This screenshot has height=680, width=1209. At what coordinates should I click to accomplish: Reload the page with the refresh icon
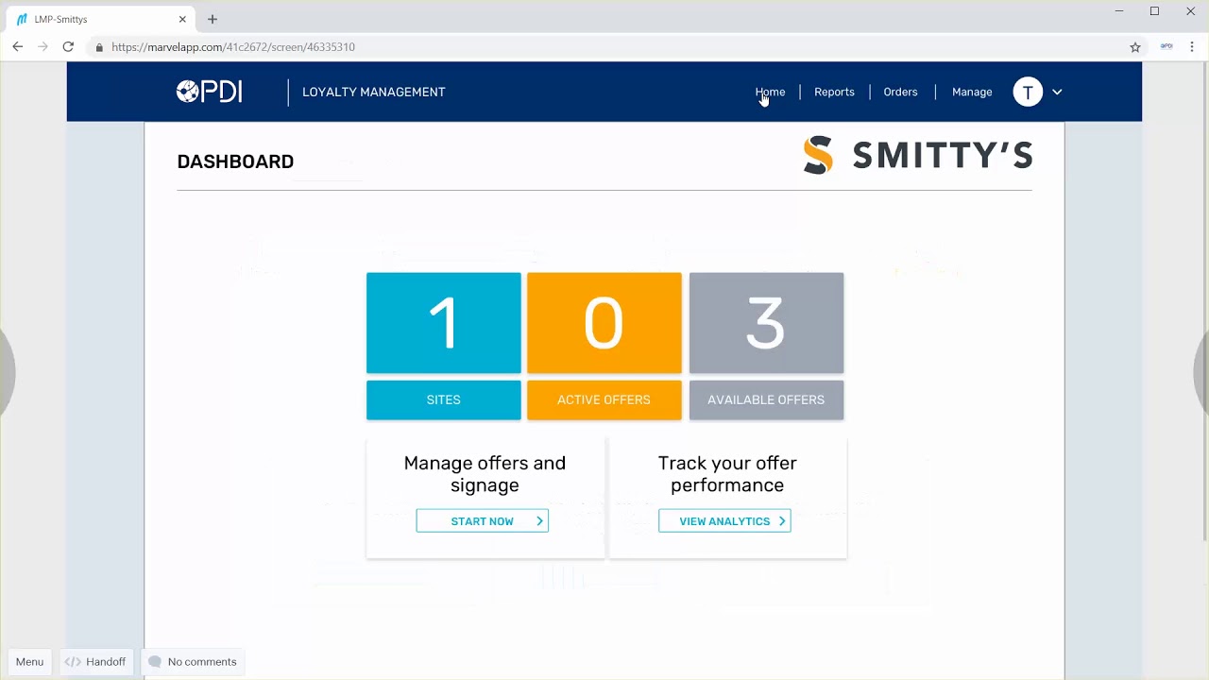68,46
